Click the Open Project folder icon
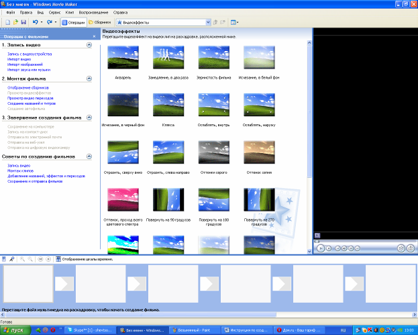 (15, 22)
